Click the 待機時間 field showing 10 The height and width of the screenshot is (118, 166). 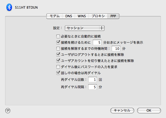pos(116,48)
